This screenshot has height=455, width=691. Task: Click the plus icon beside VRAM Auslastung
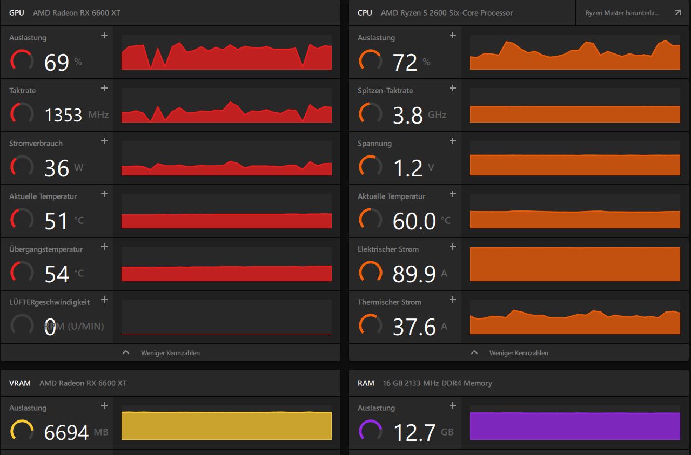[x=104, y=406]
